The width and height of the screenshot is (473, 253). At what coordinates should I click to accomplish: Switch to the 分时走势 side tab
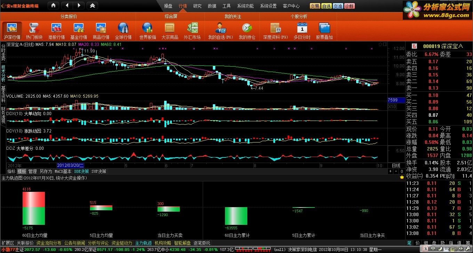(3, 52)
